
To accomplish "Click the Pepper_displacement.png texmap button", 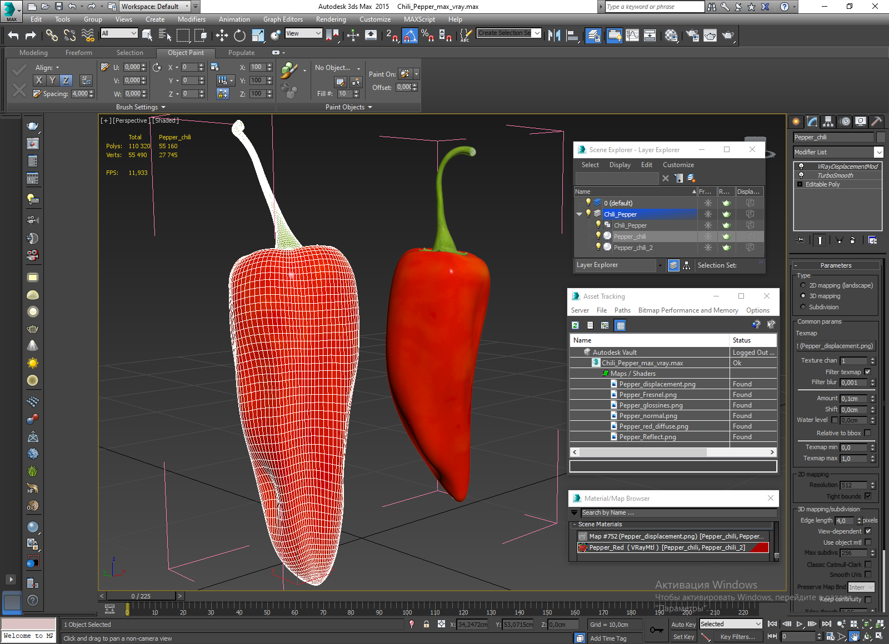I will point(836,346).
